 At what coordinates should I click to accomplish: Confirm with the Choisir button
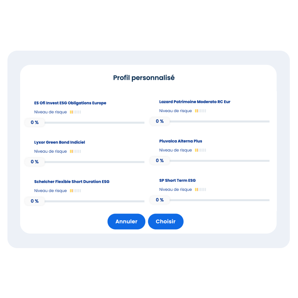pos(166,221)
